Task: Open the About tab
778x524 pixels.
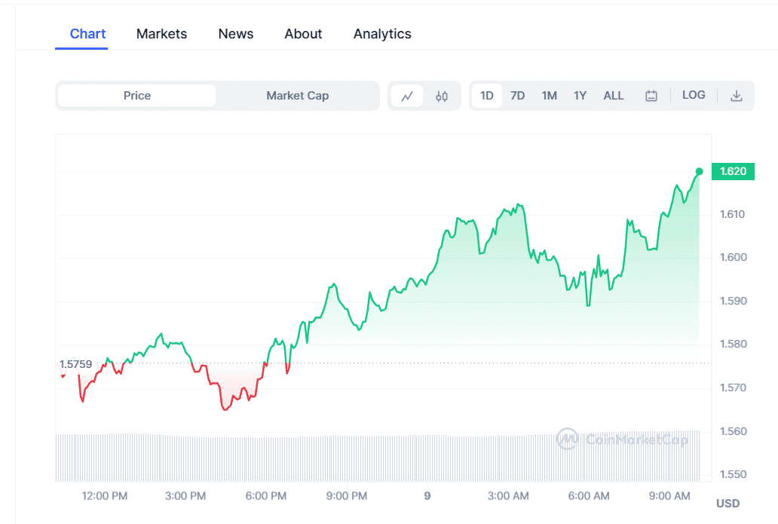Action: point(303,34)
